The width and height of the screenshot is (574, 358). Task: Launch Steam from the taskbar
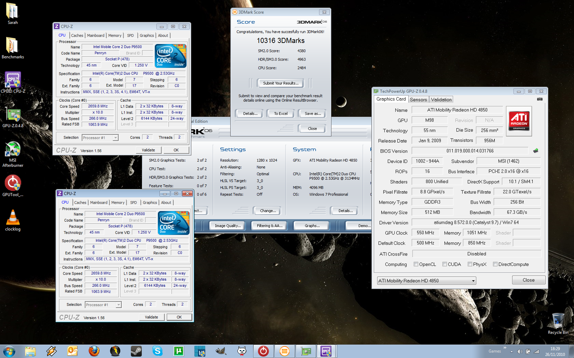(136, 351)
